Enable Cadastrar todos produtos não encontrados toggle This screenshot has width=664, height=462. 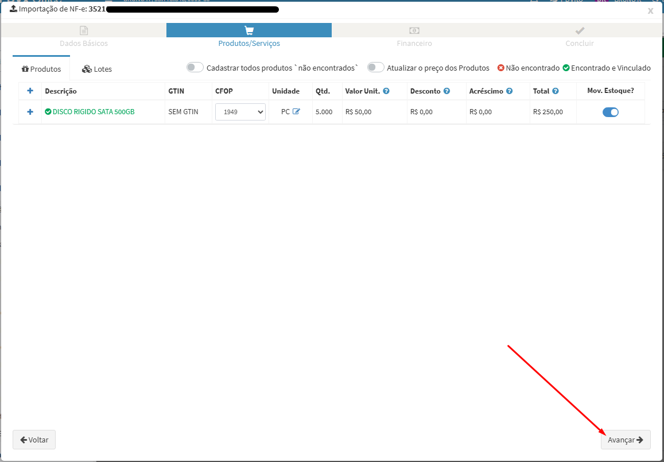pyautogui.click(x=195, y=67)
